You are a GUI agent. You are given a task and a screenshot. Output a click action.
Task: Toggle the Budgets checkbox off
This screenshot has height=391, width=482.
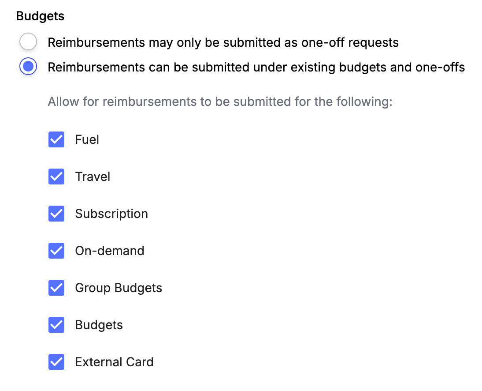click(56, 325)
